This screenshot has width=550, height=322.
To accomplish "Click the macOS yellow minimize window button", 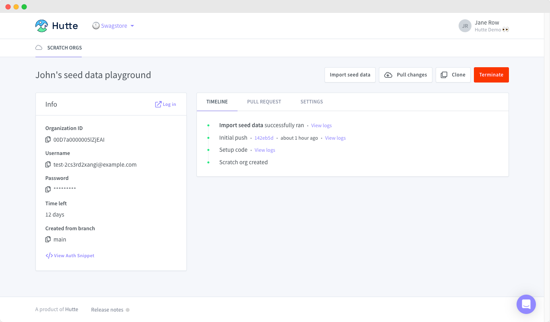I will point(16,7).
